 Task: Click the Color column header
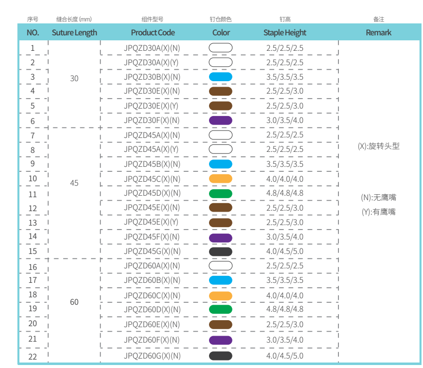(x=221, y=32)
